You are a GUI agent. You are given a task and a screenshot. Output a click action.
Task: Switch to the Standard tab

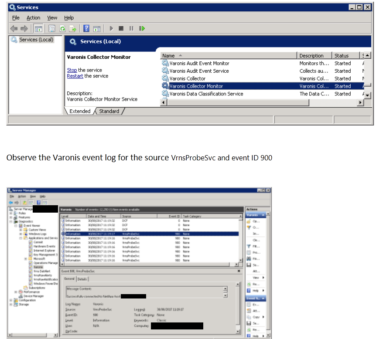(x=109, y=111)
